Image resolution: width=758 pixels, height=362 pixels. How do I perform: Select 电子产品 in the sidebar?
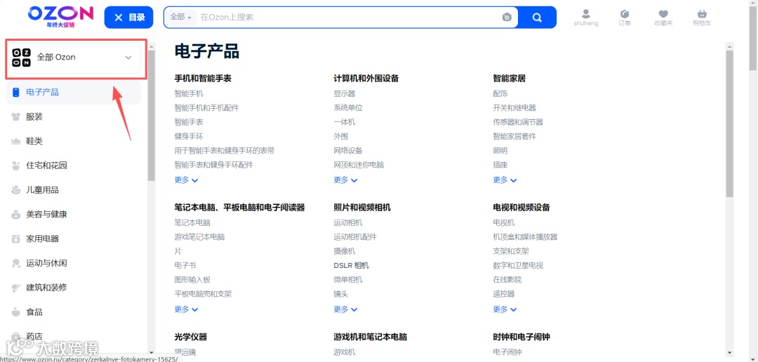74,93
